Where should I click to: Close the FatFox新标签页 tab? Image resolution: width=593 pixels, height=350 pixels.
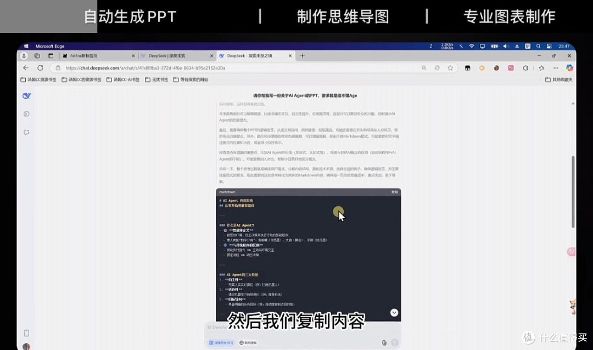133,56
